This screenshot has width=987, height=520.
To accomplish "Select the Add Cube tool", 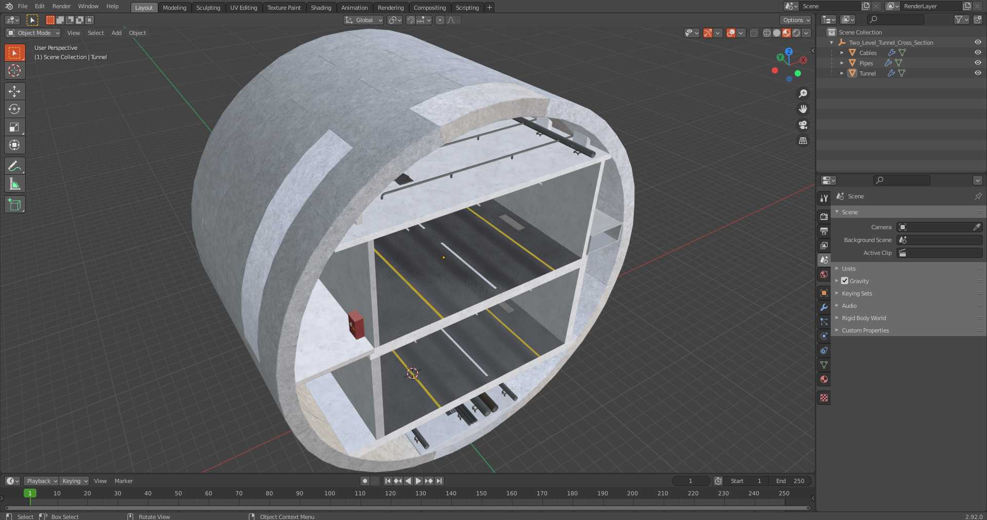I will [x=14, y=205].
